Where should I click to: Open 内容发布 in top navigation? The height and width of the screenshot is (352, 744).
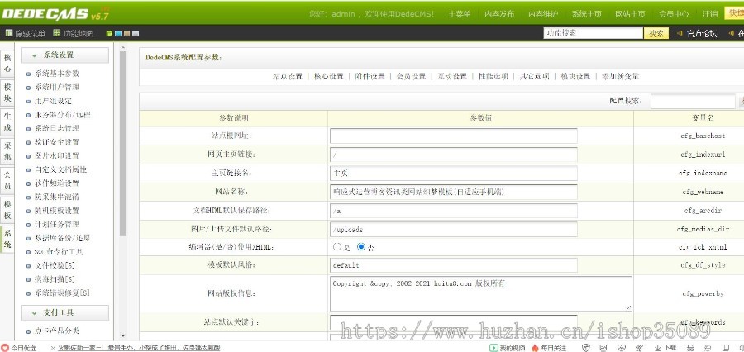point(499,14)
